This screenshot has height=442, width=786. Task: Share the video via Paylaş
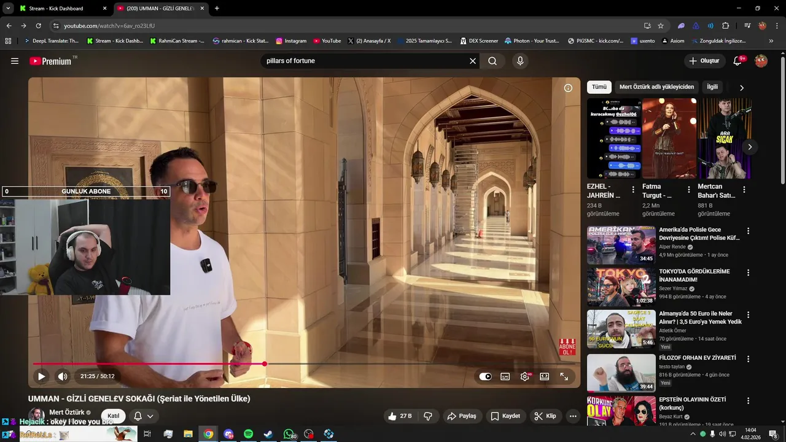tap(462, 416)
